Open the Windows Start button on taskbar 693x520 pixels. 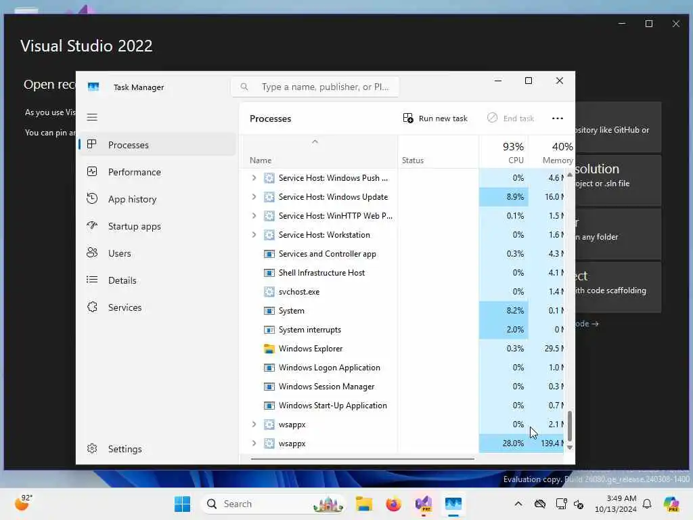(x=182, y=504)
